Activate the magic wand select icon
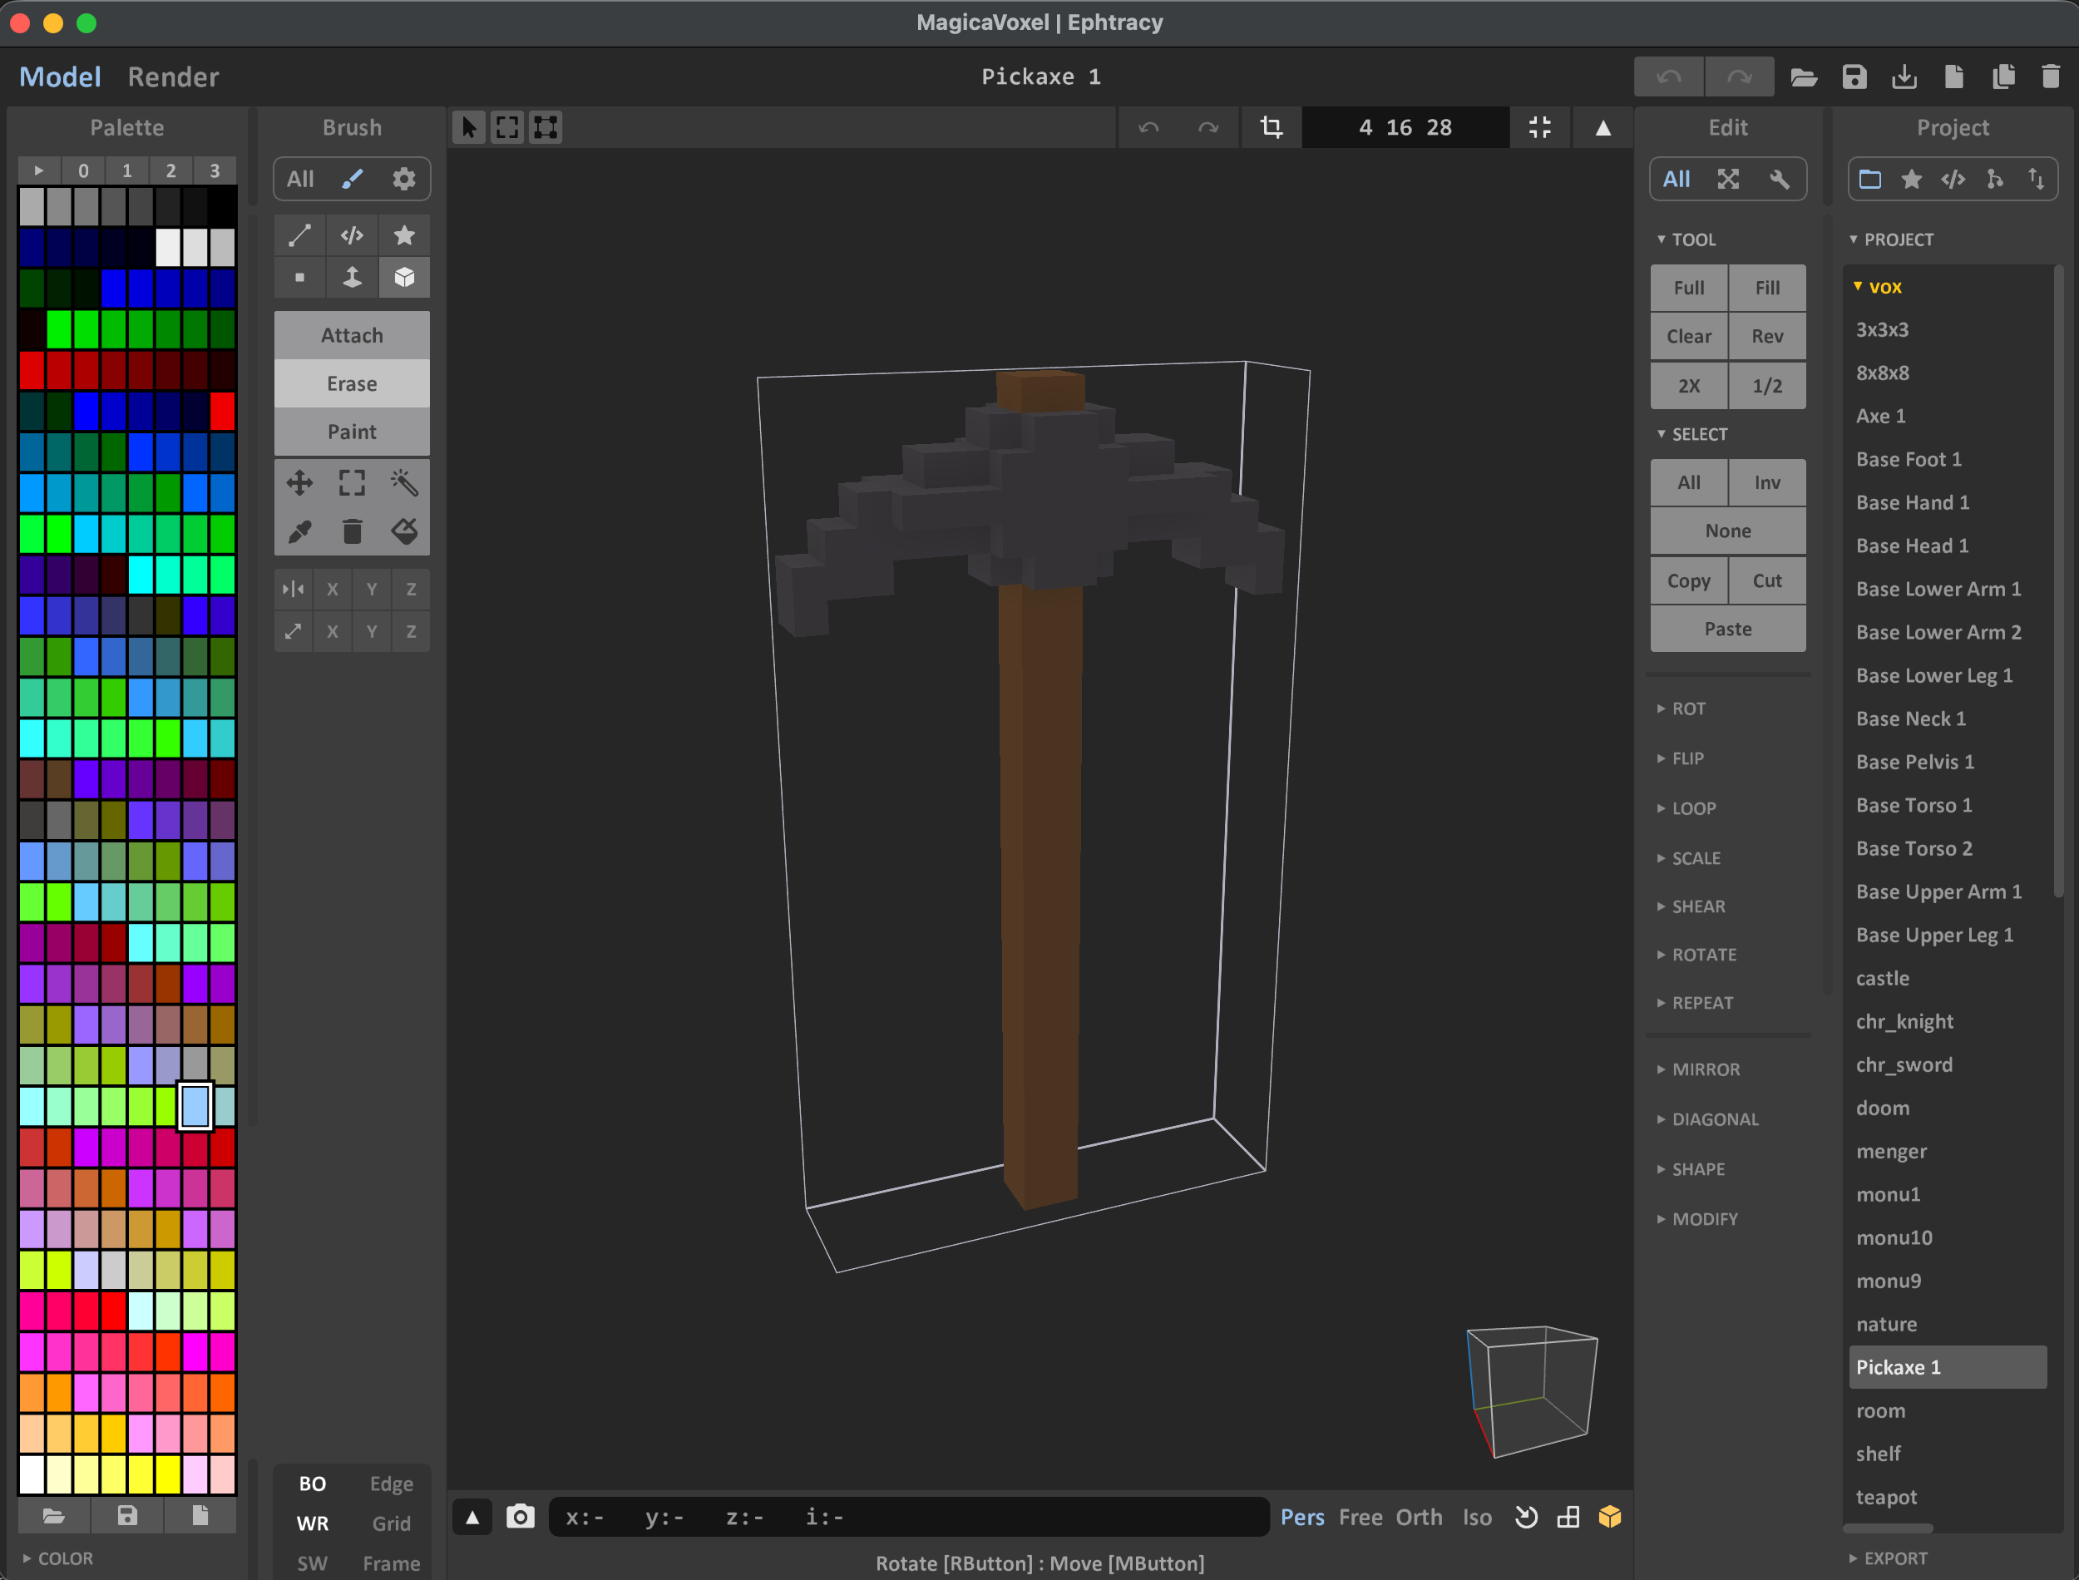2079x1580 pixels. point(404,483)
